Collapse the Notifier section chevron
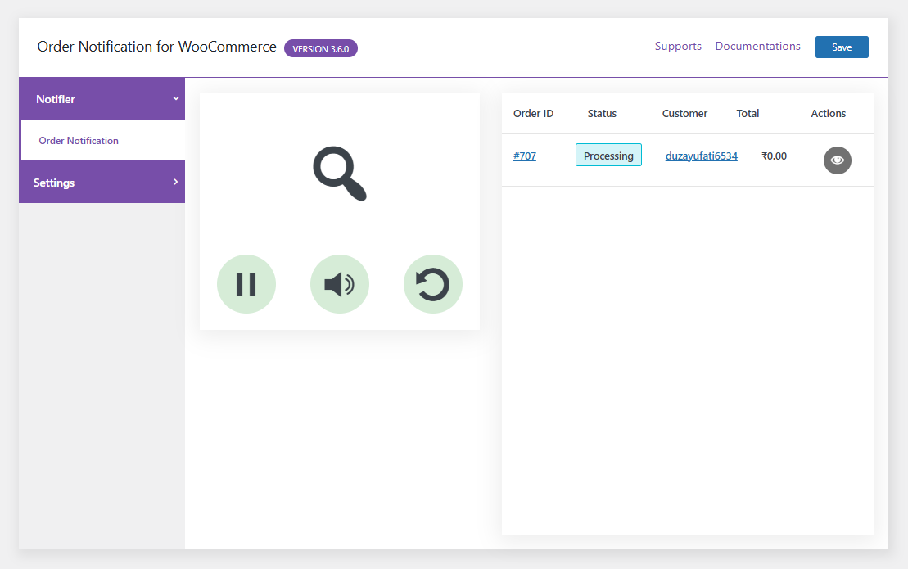Viewport: 908px width, 569px height. pyautogui.click(x=174, y=98)
